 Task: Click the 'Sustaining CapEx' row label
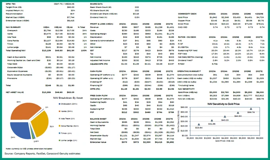(x=98, y=102)
